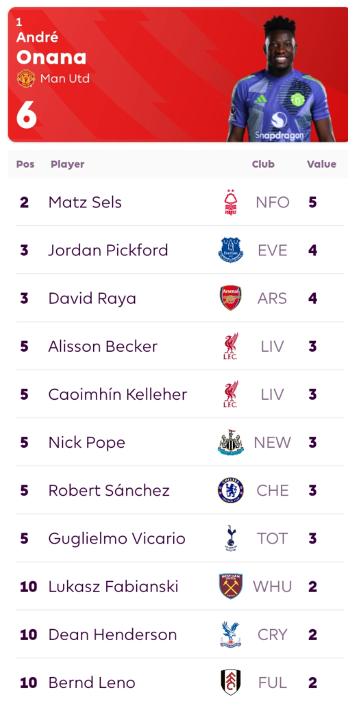Screen dimensions: 348x701
Task: Click the Manchester United crest icon
Action: pos(25,79)
